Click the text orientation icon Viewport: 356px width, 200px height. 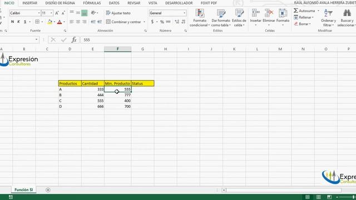[93, 13]
